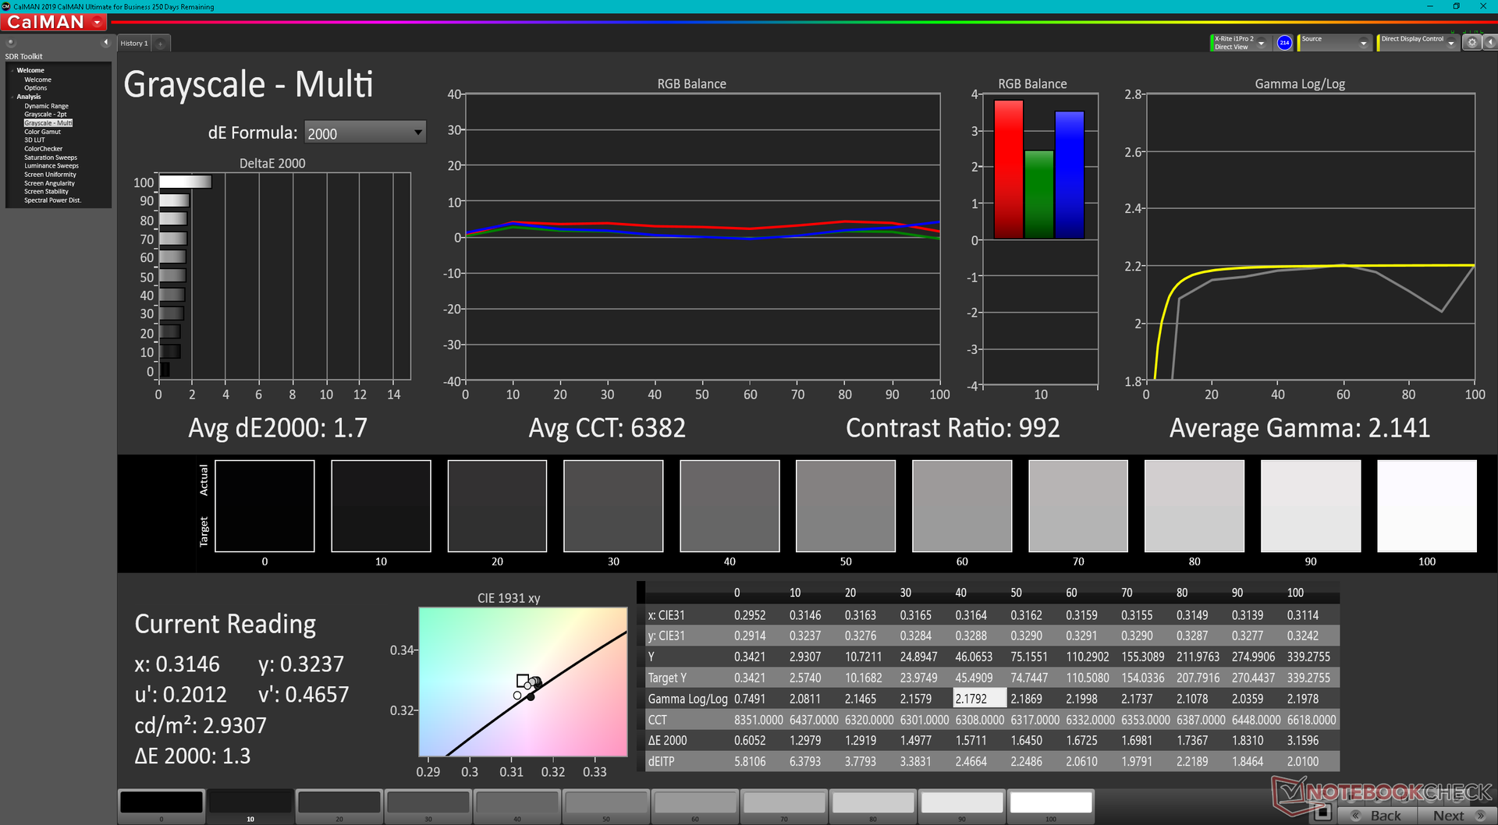
Task: Select the 50 percent gray patch in bottom strip
Action: 606,803
